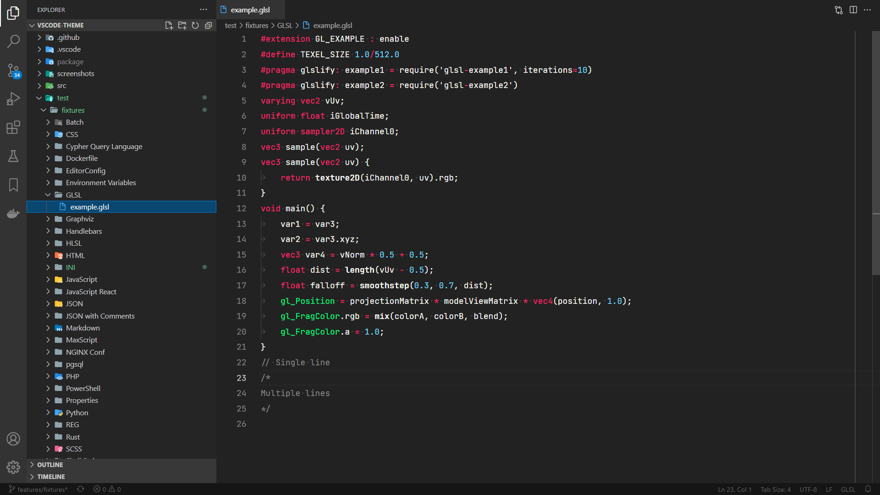Split the editor to the right
The image size is (880, 495).
853,10
